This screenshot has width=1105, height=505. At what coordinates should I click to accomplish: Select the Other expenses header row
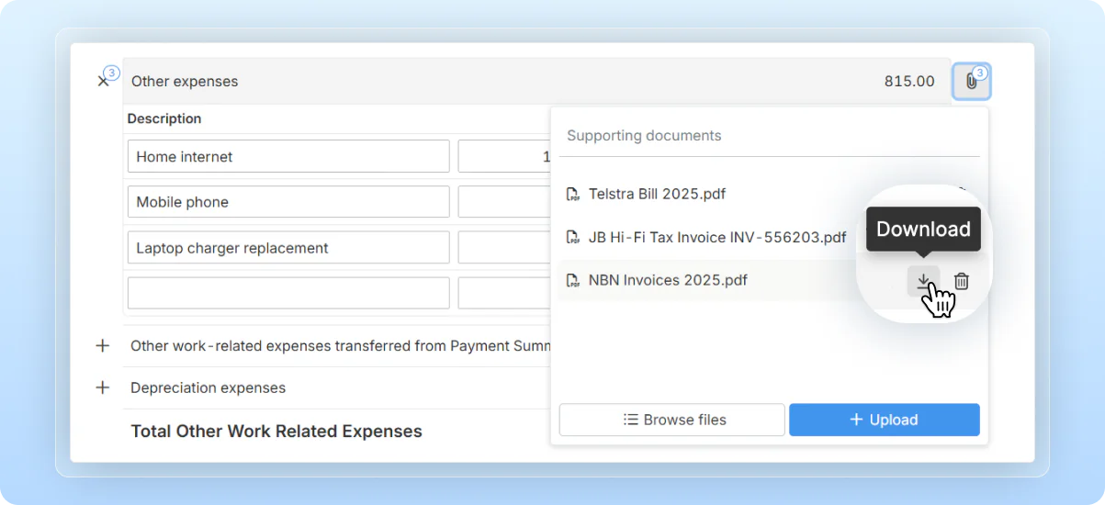536,82
